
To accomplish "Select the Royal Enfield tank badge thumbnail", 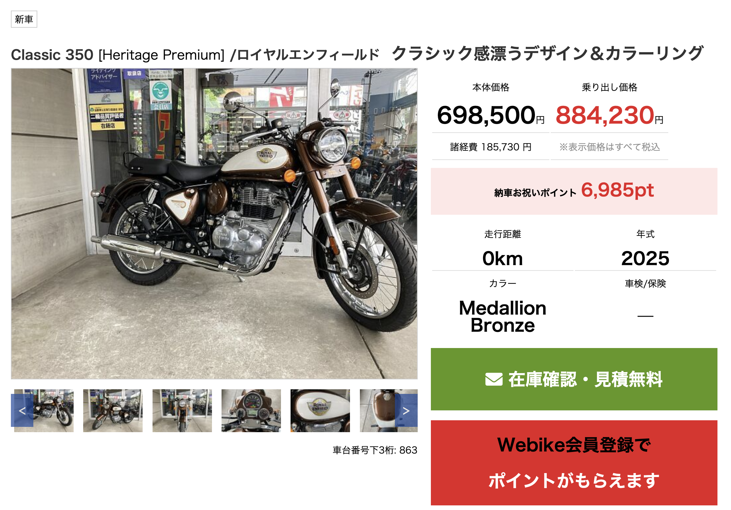I will [320, 410].
